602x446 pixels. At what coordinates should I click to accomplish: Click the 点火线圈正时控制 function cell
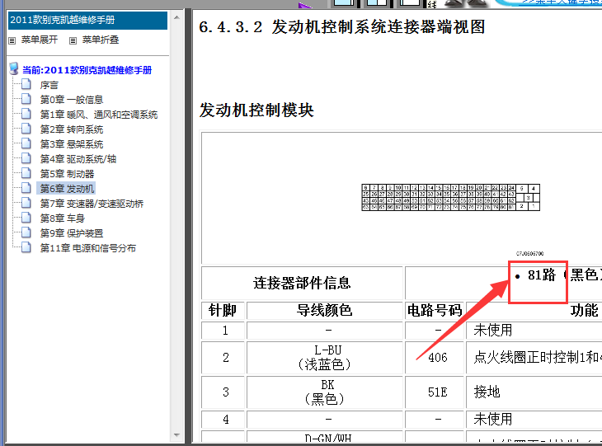pos(534,357)
